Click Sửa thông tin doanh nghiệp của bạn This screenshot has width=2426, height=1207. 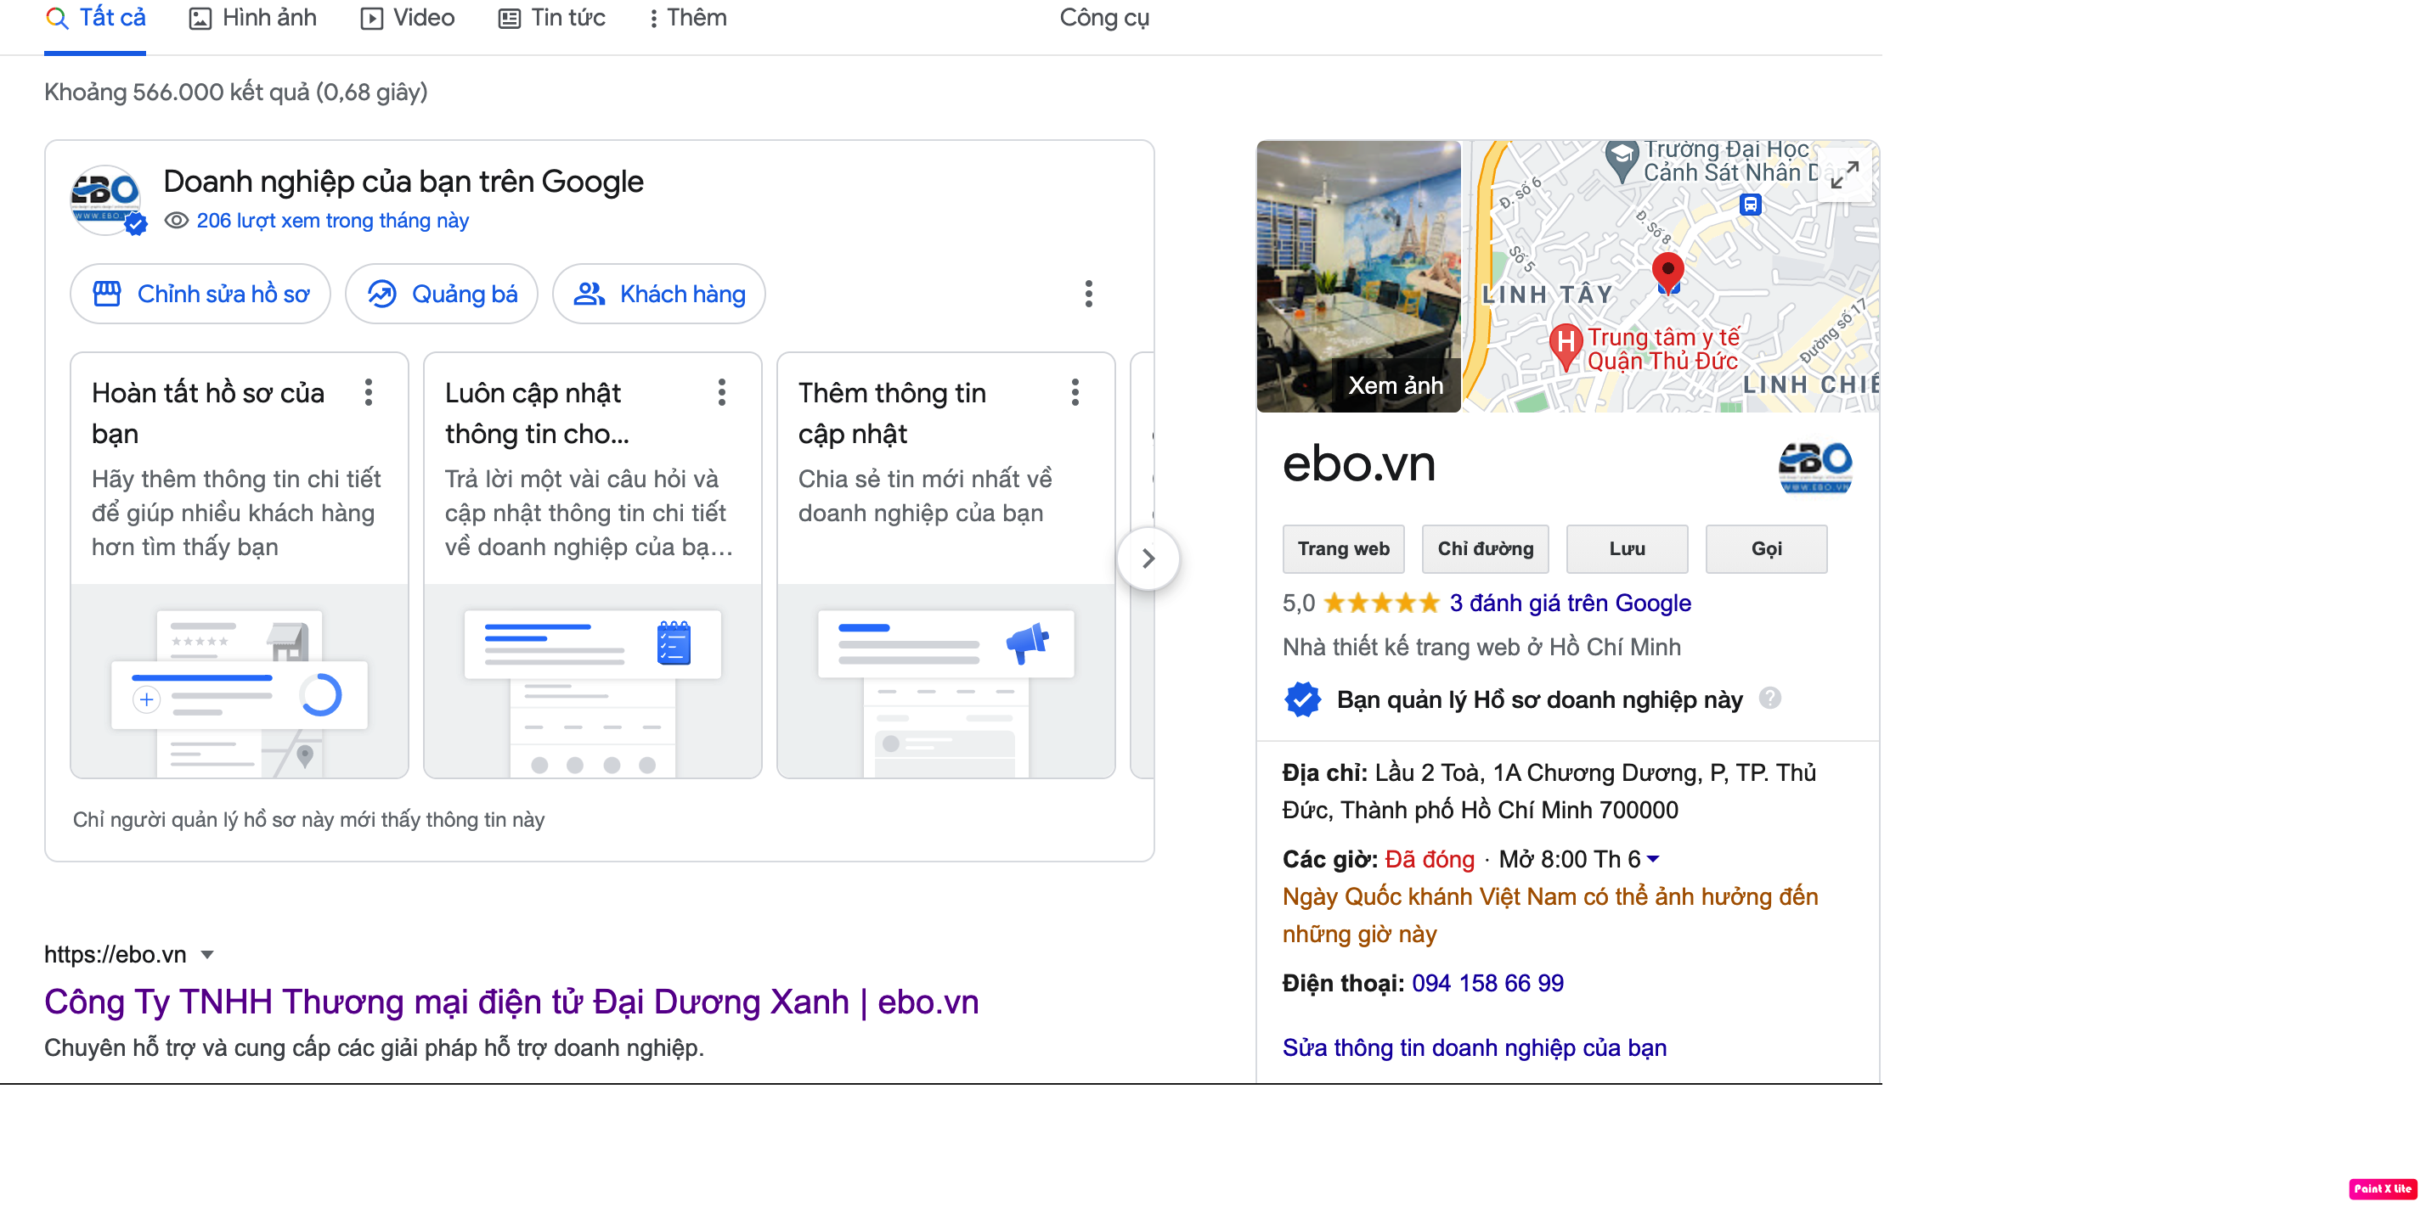click(x=1475, y=1049)
